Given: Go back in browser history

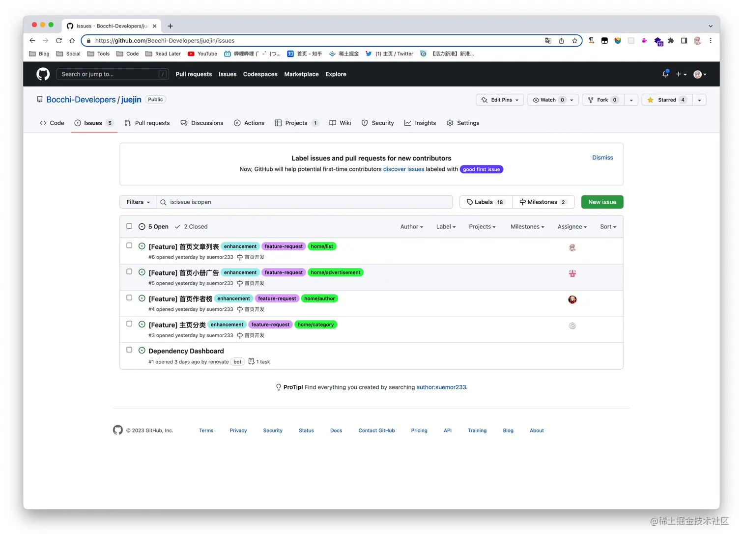Looking at the screenshot, I should tap(32, 41).
